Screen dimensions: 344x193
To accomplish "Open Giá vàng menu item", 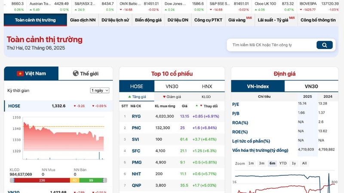I will coord(240,20).
